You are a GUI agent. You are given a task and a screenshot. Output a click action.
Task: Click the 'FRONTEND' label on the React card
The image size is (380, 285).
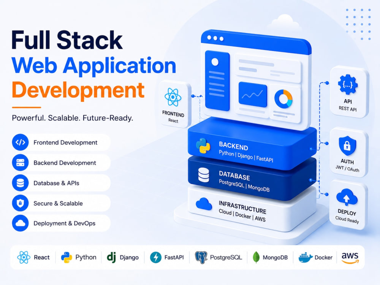pyautogui.click(x=173, y=114)
